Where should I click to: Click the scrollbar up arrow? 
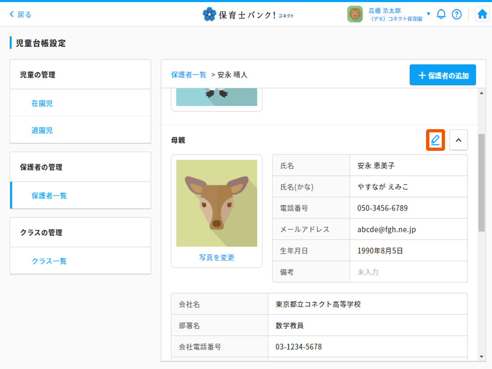pyautogui.click(x=481, y=93)
